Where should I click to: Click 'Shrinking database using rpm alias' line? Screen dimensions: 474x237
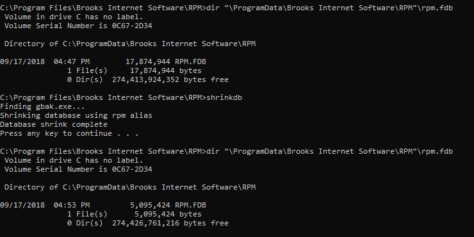[76, 115]
